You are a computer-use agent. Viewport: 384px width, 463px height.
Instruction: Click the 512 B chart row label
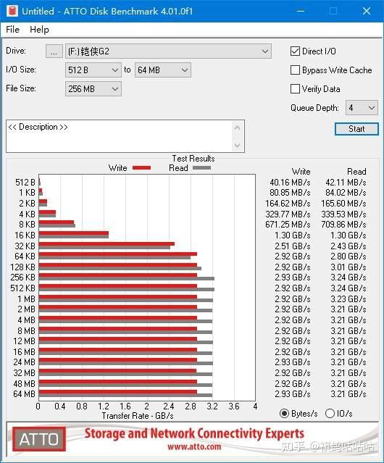point(25,183)
